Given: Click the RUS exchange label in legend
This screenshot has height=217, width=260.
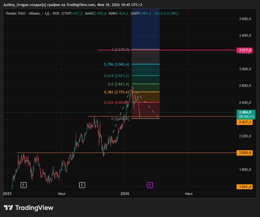Looking at the screenshot, I should (56, 13).
